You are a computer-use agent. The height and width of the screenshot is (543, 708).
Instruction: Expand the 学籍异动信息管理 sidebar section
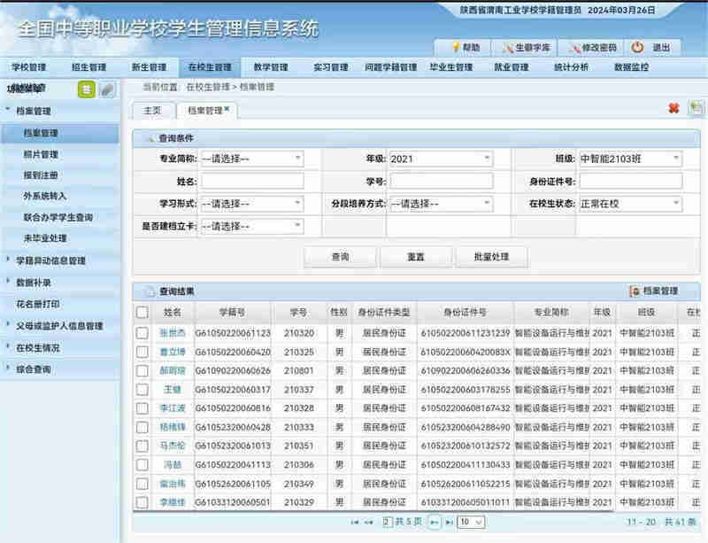(50, 260)
